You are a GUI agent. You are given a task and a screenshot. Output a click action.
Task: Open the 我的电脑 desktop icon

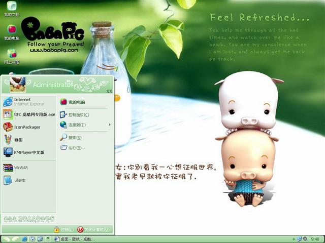tap(12, 32)
